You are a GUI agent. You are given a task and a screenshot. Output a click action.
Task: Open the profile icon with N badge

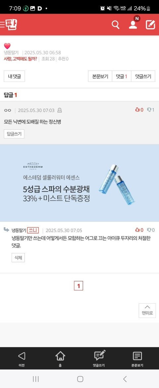(133, 25)
